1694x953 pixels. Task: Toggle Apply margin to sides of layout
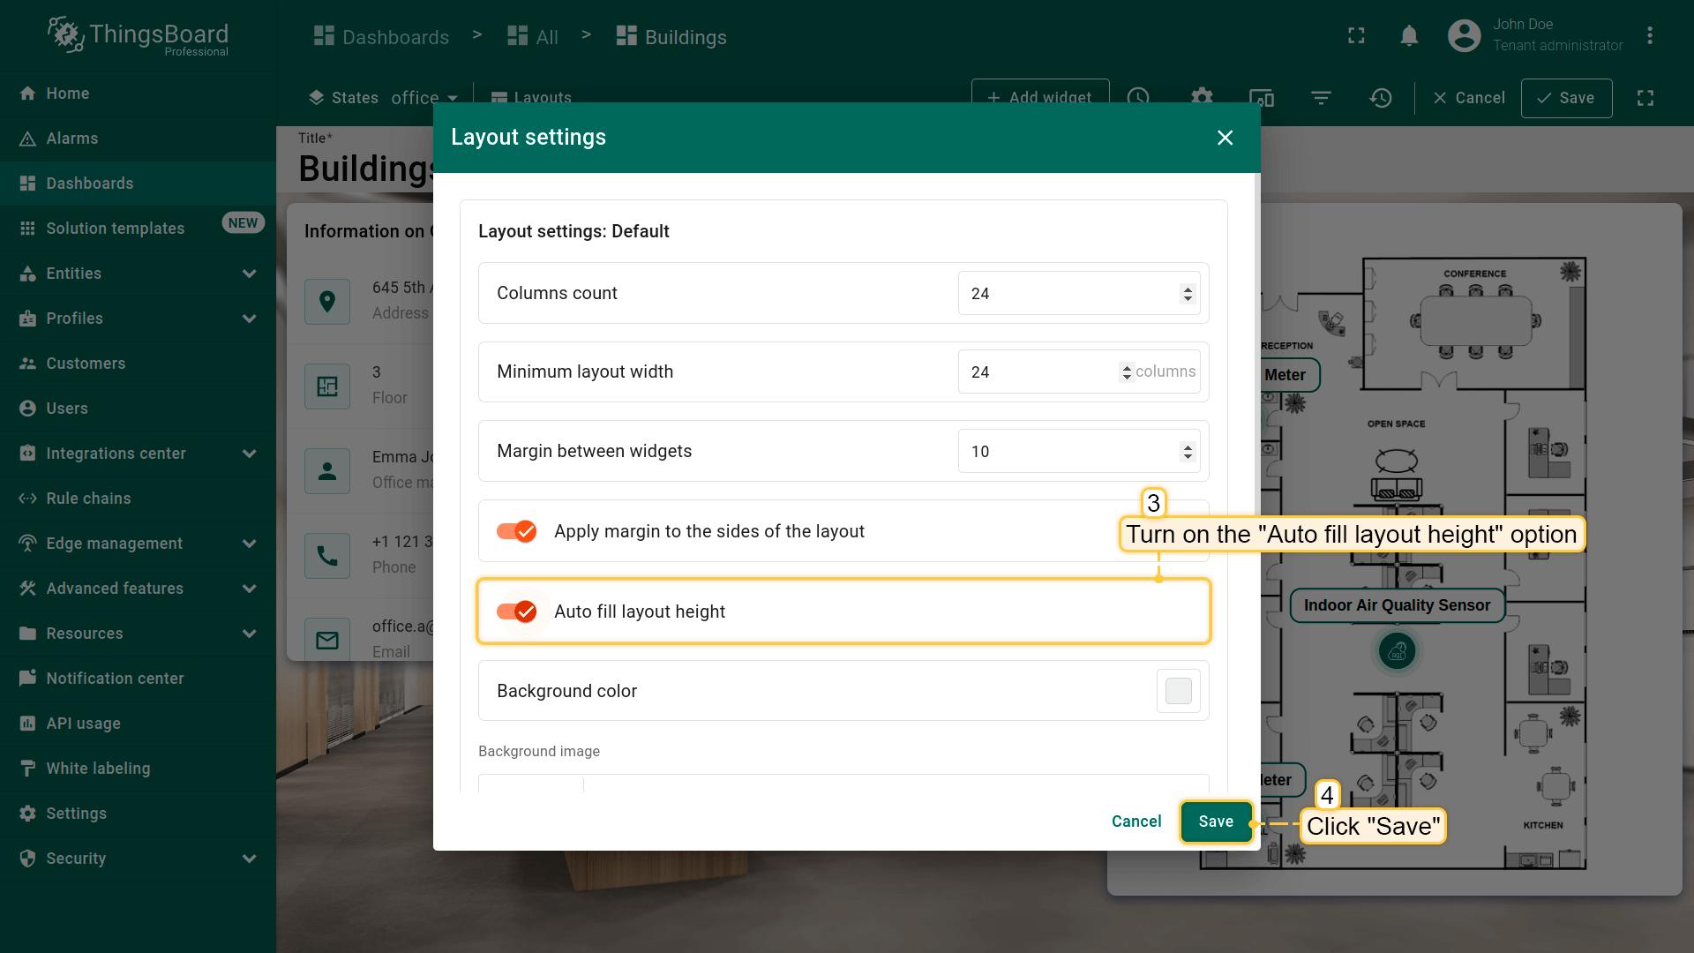coord(517,531)
